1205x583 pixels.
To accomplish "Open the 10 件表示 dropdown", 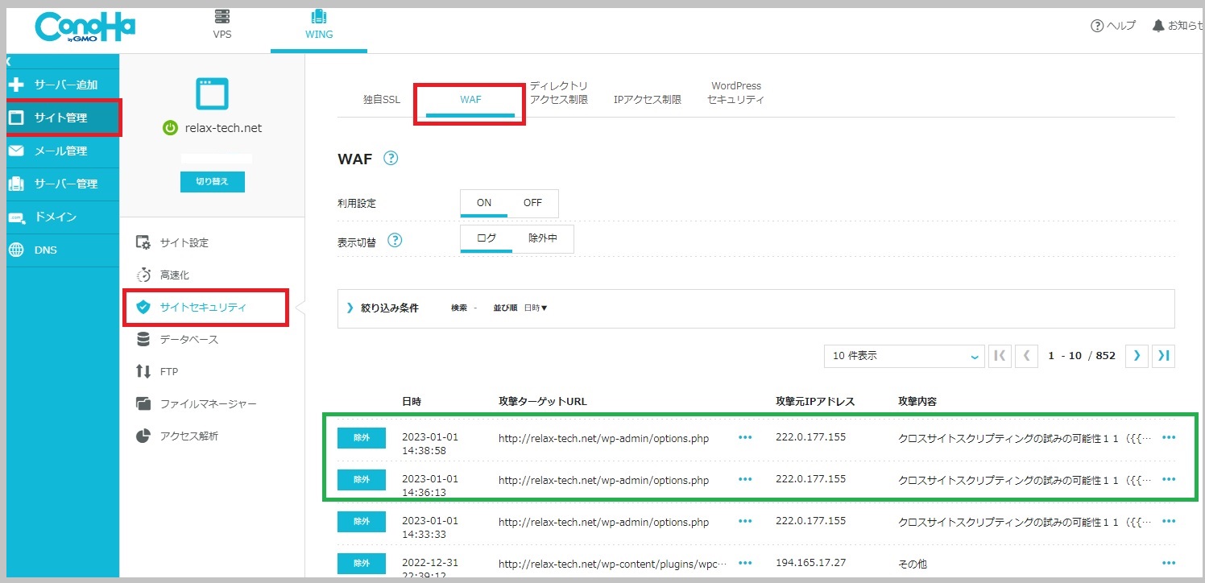I will click(904, 355).
